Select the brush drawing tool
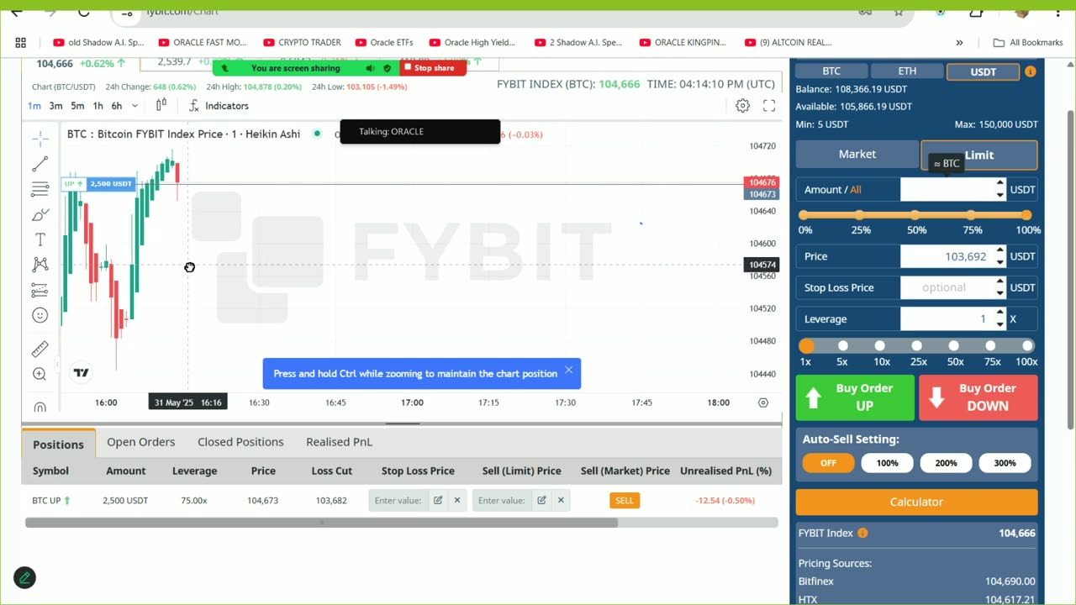This screenshot has height=605, width=1076. (x=40, y=214)
